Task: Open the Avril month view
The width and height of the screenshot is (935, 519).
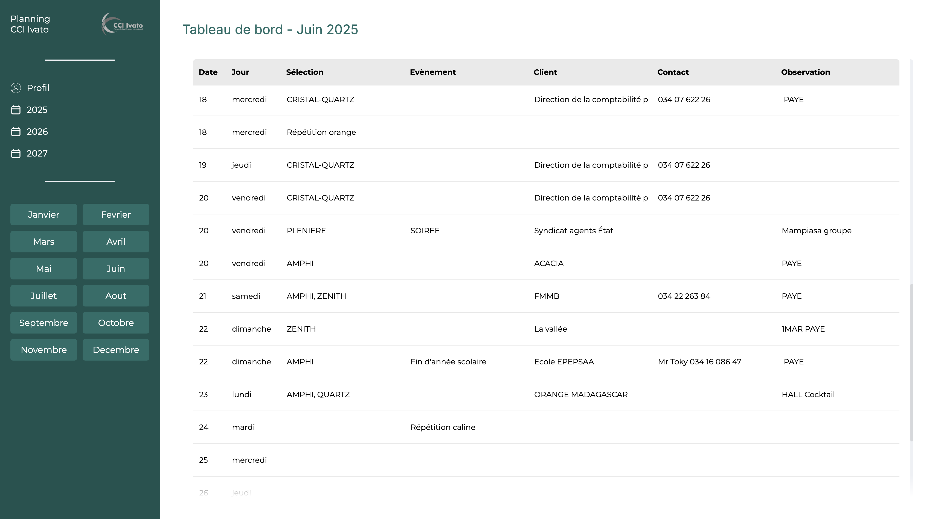Action: (116, 241)
